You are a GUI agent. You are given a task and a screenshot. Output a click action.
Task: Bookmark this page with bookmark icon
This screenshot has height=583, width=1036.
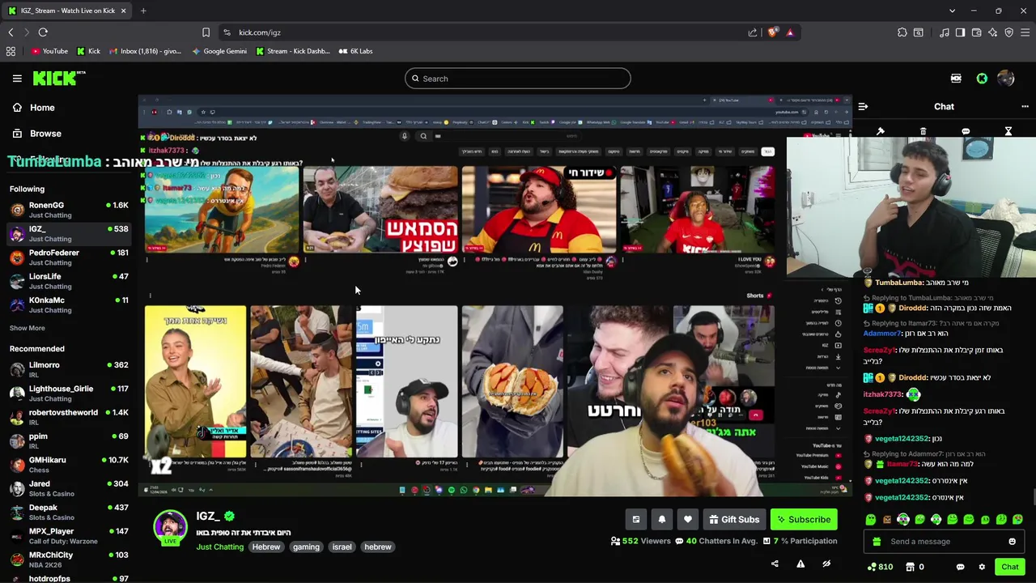(x=206, y=32)
